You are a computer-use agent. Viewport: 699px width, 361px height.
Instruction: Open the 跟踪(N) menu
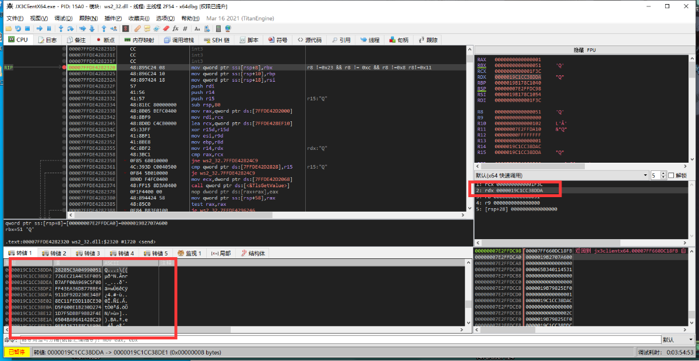tap(89, 19)
